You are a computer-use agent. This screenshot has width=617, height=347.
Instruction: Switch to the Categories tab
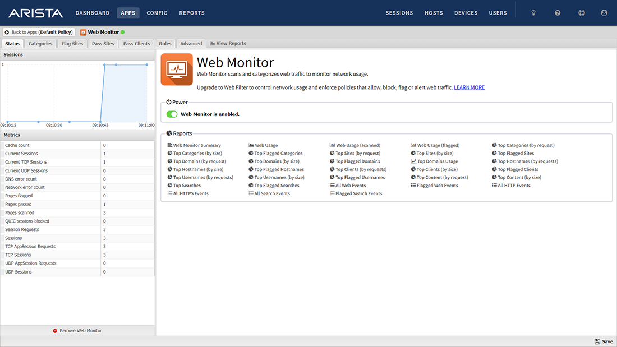pyautogui.click(x=40, y=44)
